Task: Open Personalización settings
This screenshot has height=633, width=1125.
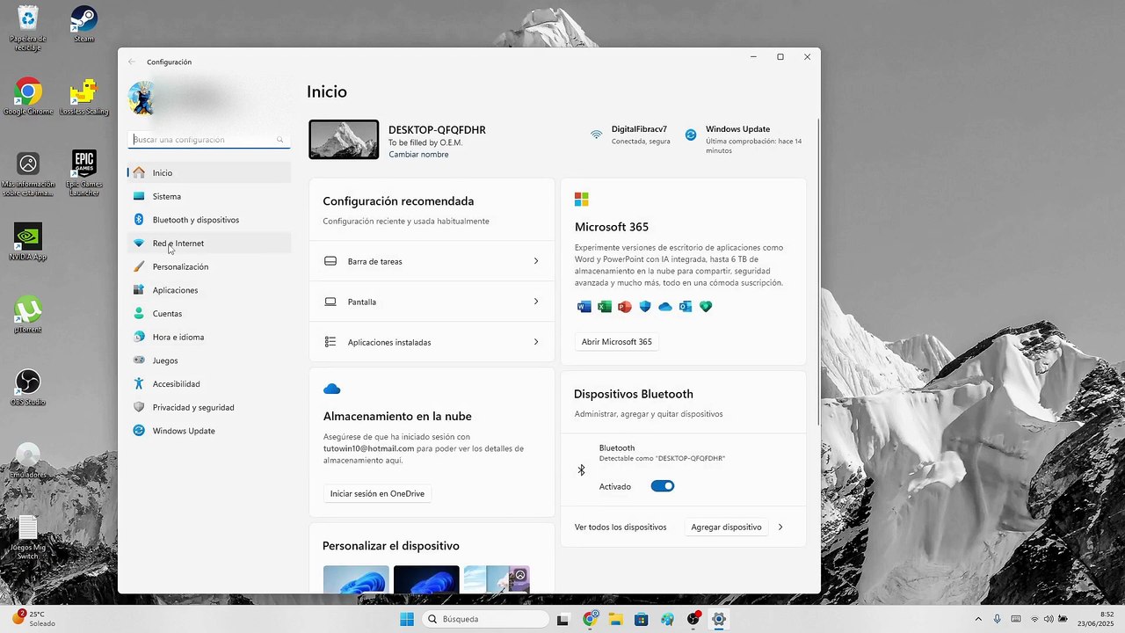Action: click(x=209, y=266)
